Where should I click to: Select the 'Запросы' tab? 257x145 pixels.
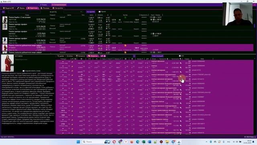[x=93, y=56]
